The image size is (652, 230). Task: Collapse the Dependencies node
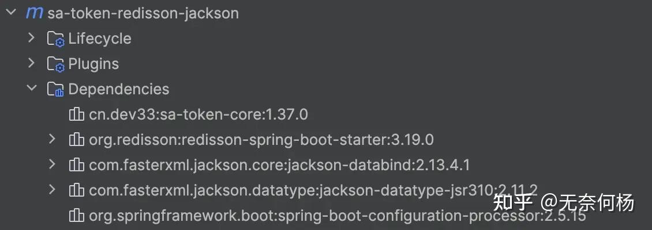tap(32, 89)
